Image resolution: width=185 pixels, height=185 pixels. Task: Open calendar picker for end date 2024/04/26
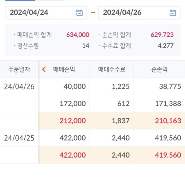coord(173,13)
